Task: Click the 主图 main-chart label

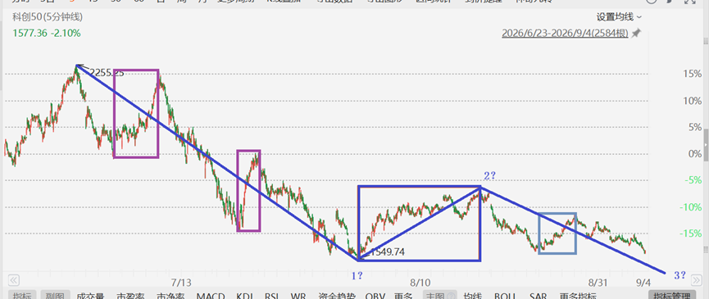Action: coord(439,296)
